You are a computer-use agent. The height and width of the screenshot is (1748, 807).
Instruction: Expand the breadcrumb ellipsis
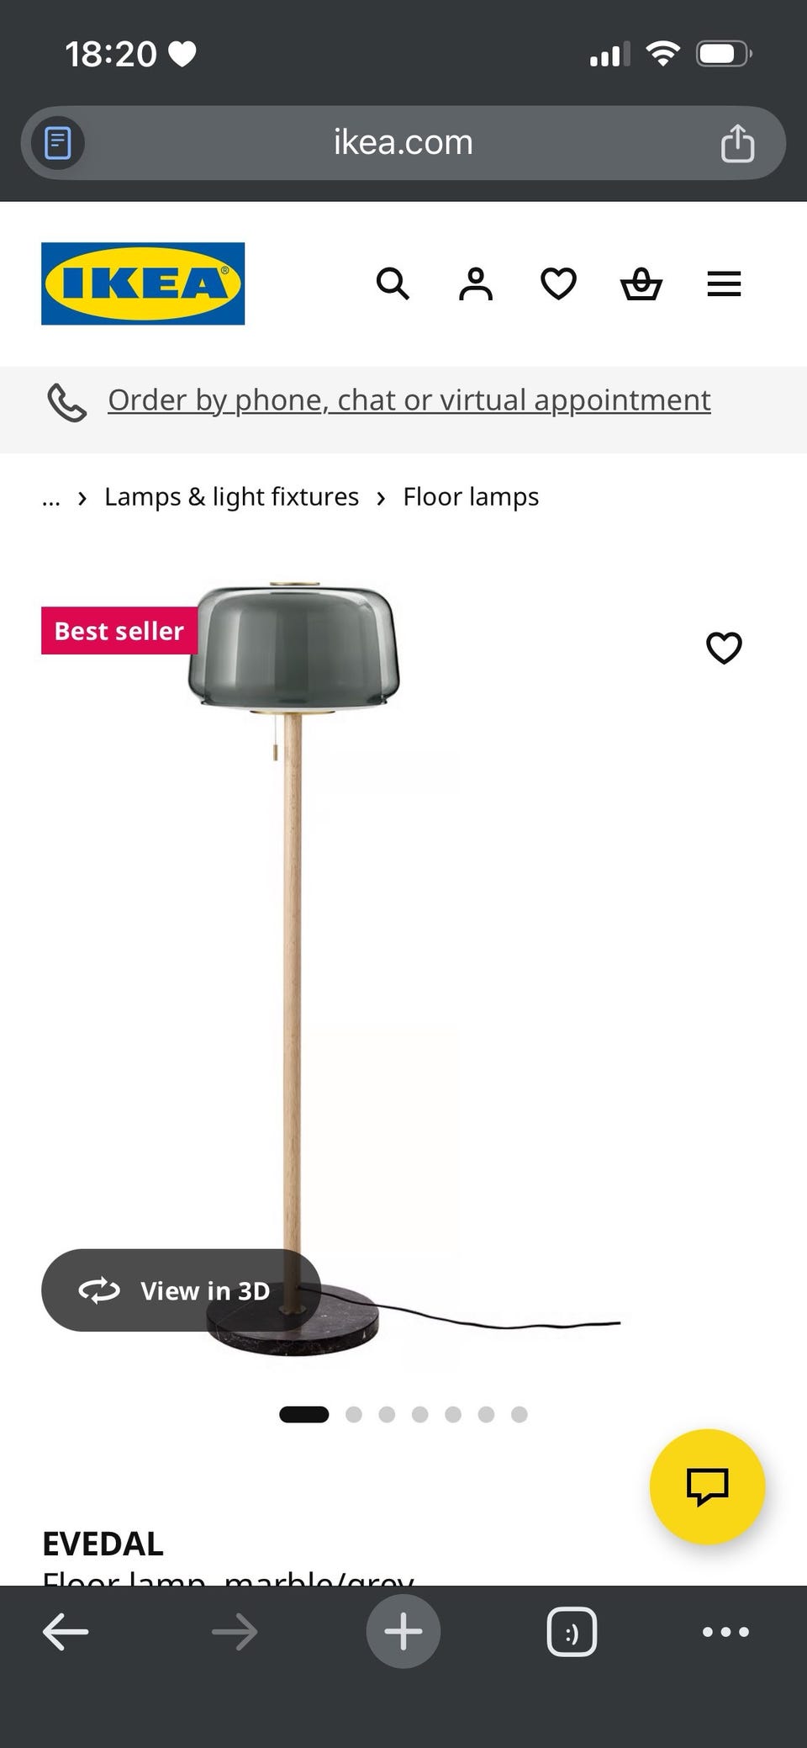pos(51,497)
